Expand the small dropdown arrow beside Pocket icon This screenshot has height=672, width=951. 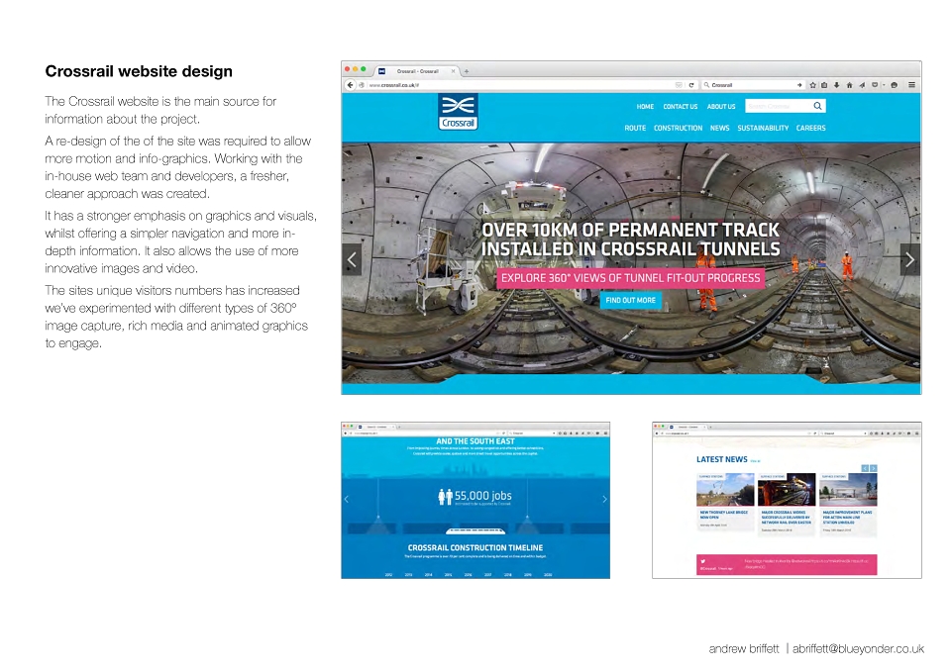884,85
